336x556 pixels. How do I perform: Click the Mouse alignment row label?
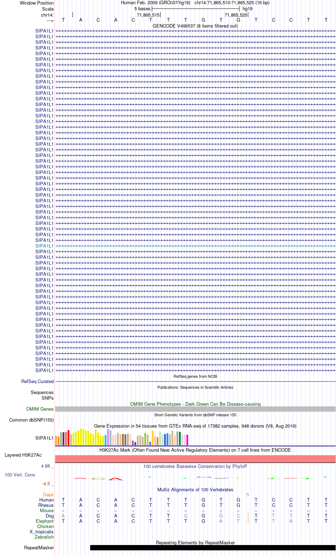(x=47, y=510)
